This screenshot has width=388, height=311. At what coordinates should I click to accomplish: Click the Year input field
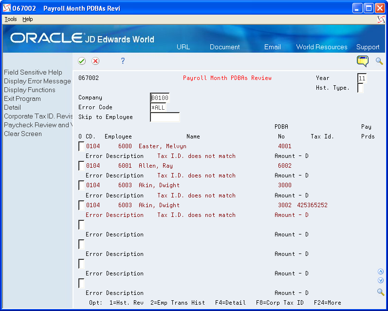(362, 78)
